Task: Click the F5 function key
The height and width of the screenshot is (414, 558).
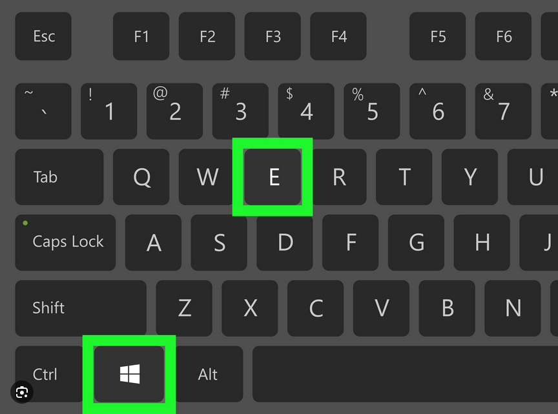Action: coord(438,36)
